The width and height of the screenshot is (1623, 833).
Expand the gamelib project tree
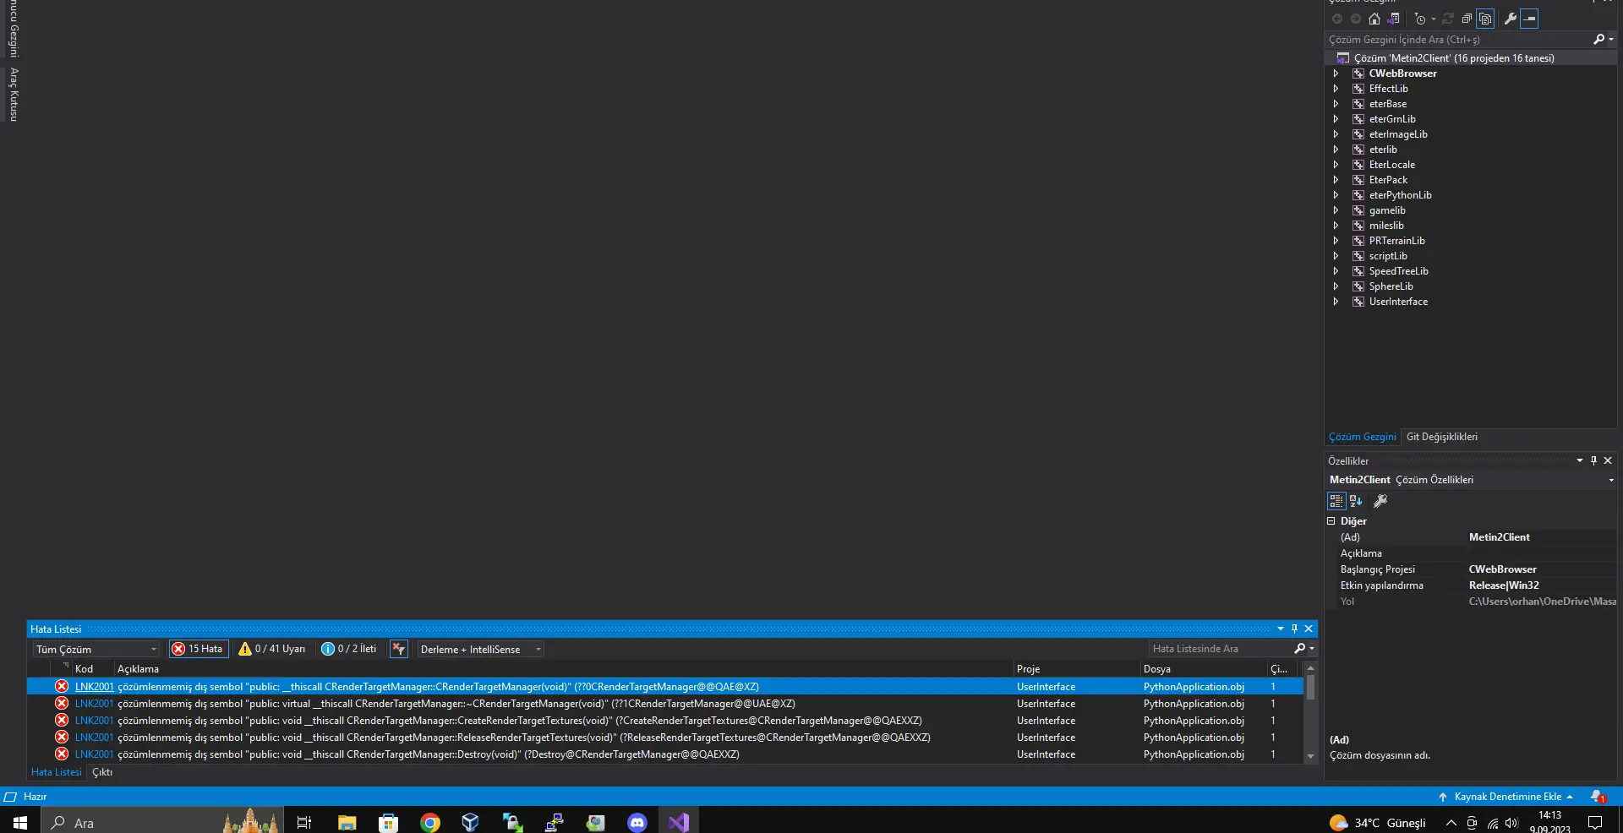click(x=1336, y=210)
